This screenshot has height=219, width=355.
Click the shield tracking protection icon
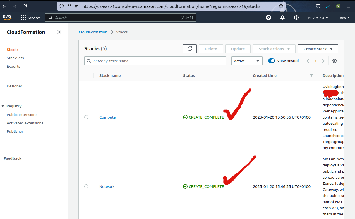pos(62,6)
